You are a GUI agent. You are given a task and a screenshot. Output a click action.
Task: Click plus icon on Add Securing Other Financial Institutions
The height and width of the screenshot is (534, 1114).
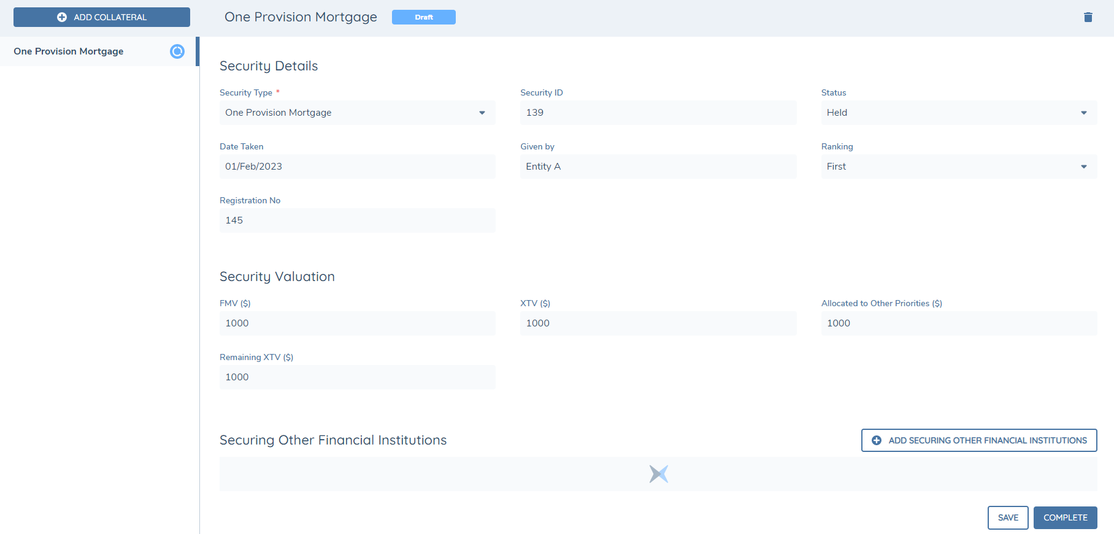[877, 440]
